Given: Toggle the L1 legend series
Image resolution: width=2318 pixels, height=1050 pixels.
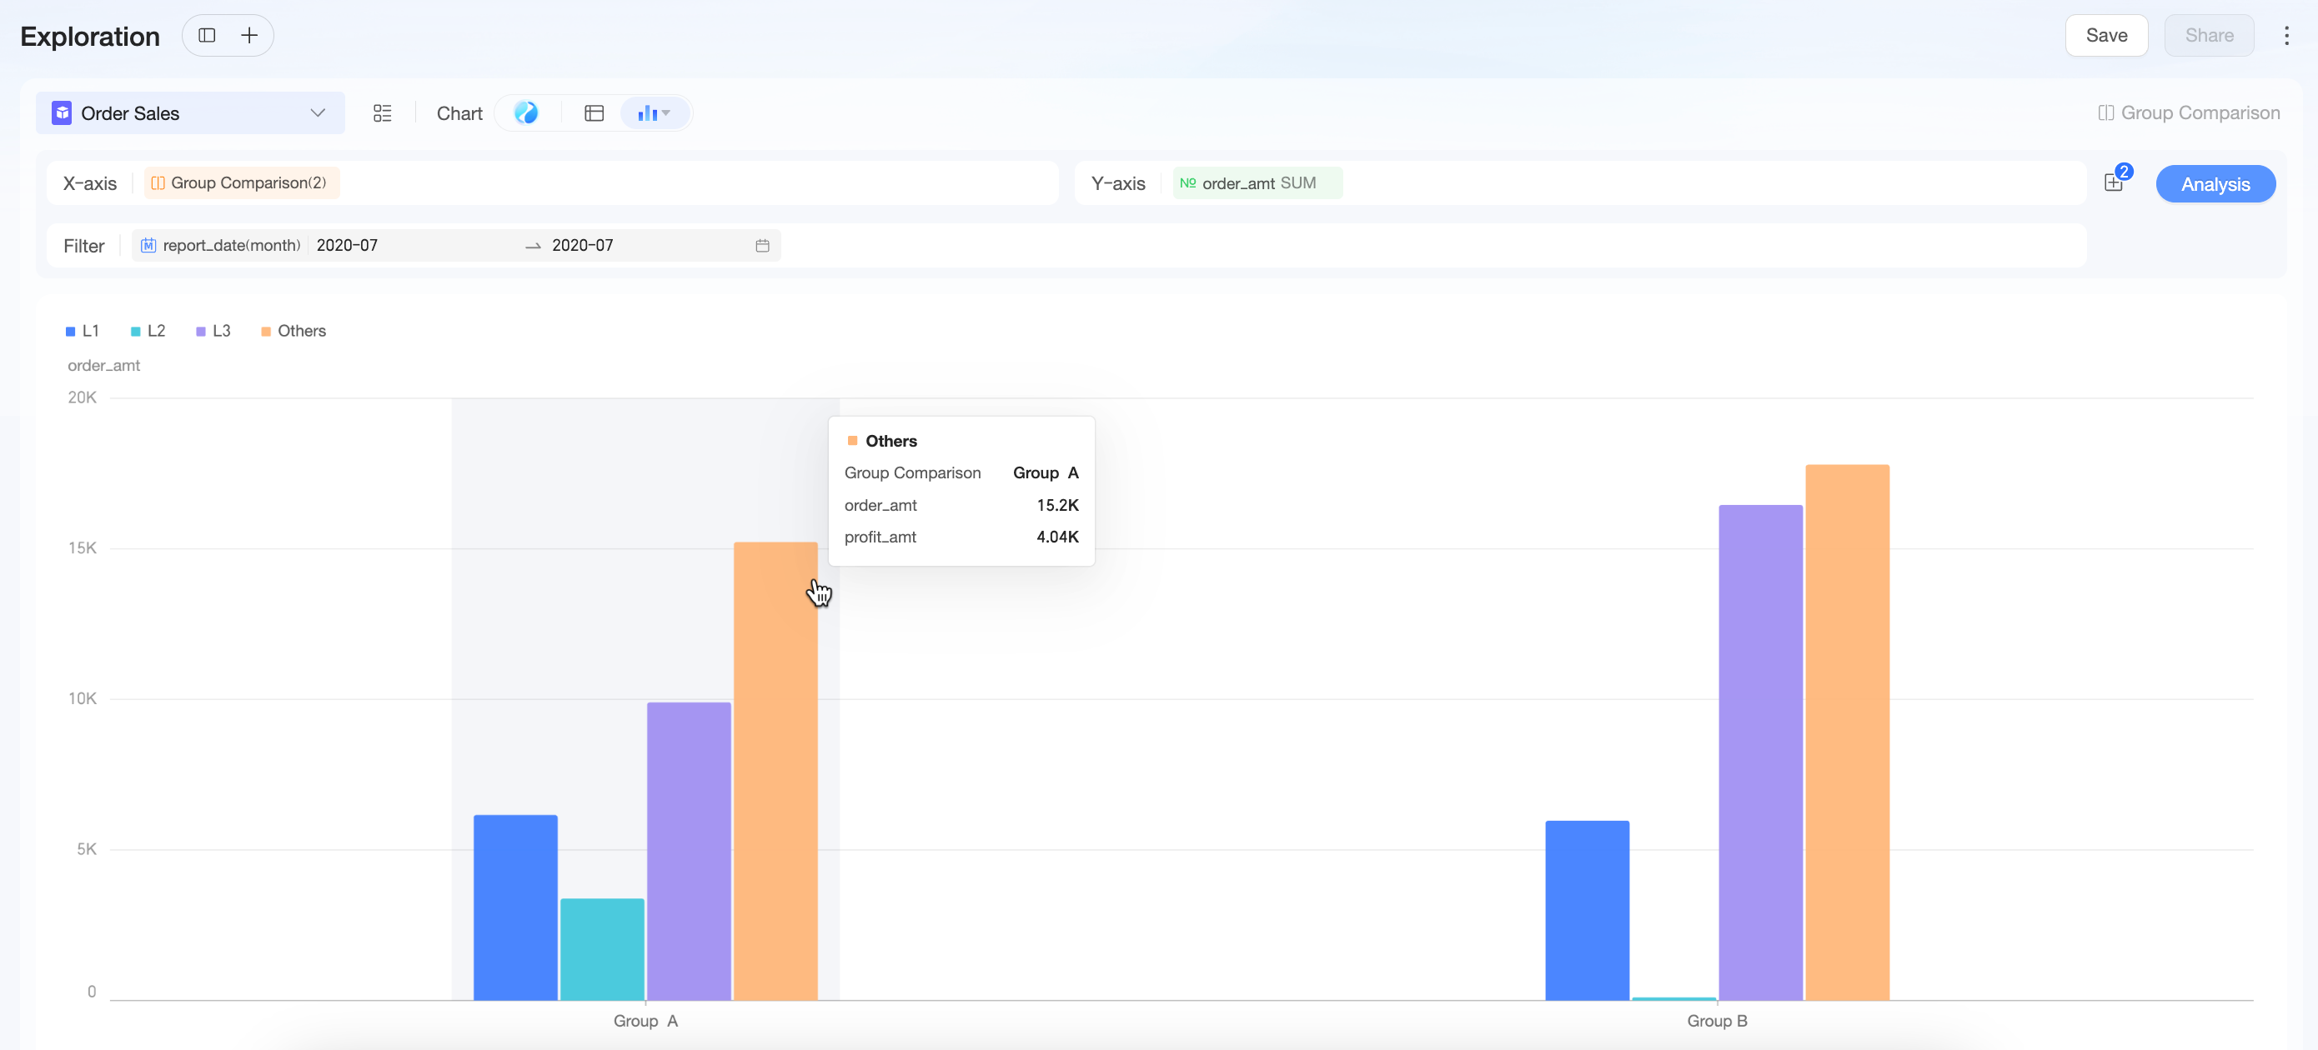Looking at the screenshot, I should click(82, 331).
